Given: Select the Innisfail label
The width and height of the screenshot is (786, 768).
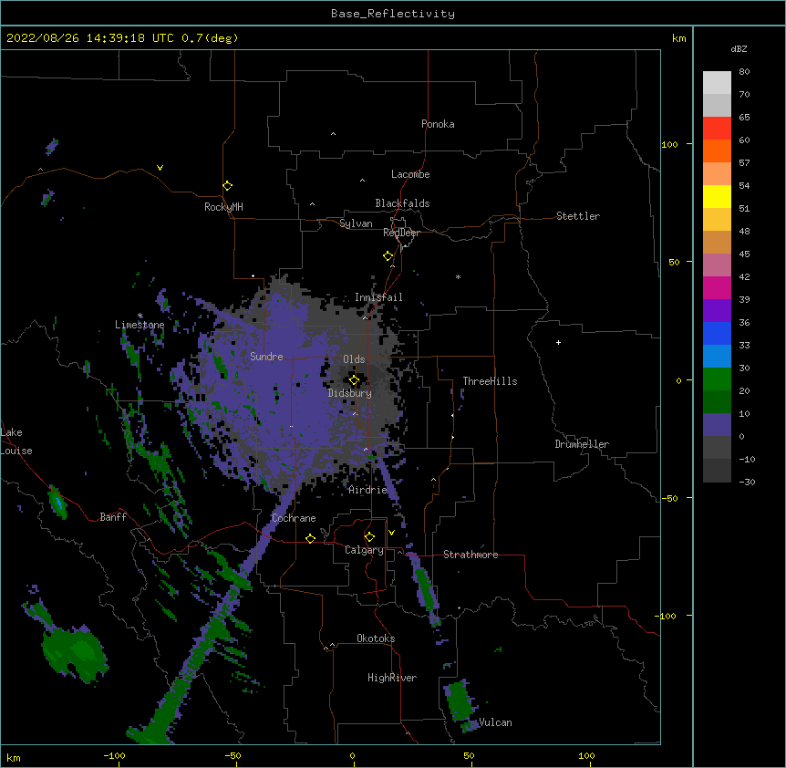Looking at the screenshot, I should 378,297.
